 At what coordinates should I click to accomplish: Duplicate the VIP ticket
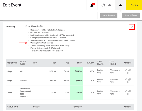pos(129,70)
